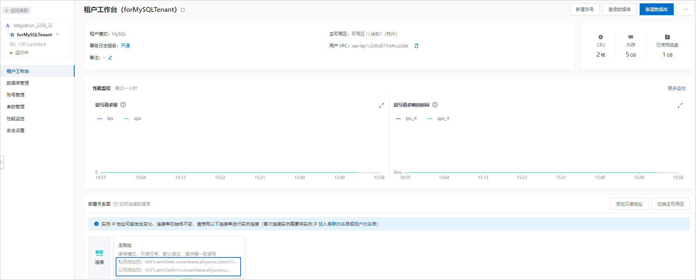Expand the 读写请求响应时间 chart to fullscreen
This screenshot has height=280, width=696.
pyautogui.click(x=680, y=105)
